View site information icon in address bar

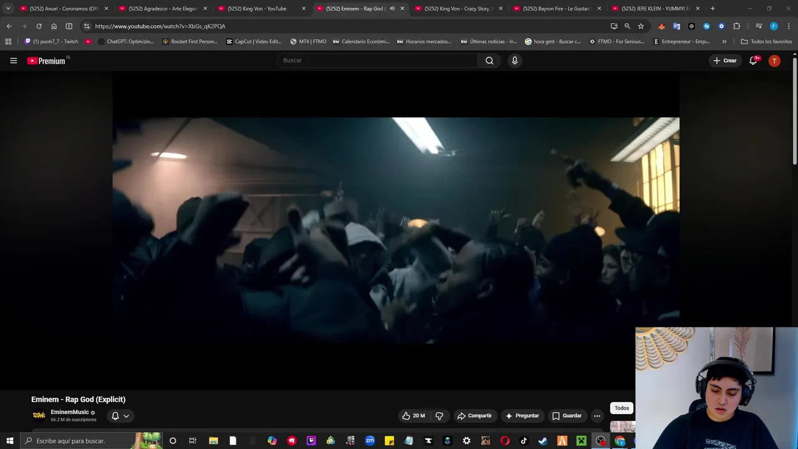87,26
